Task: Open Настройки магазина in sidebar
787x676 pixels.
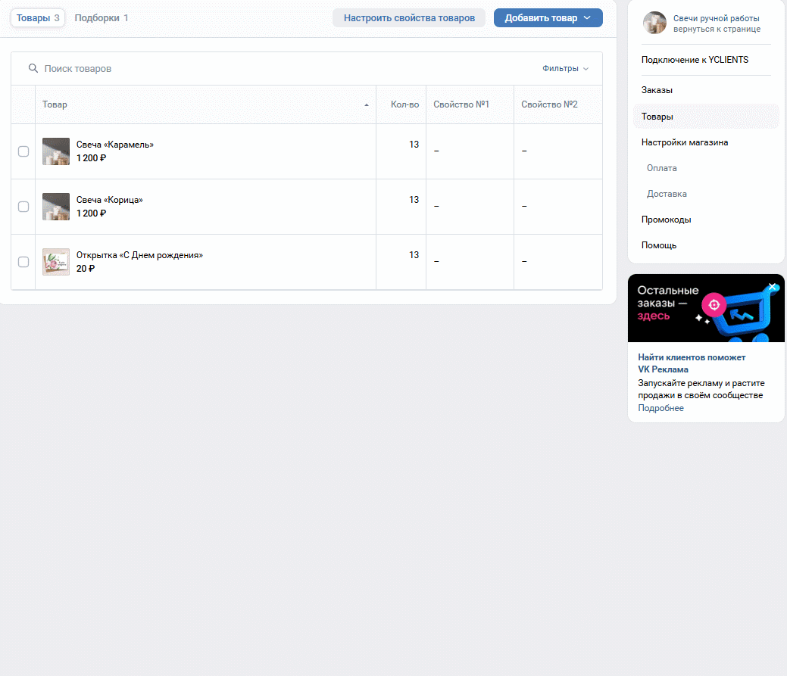Action: pos(685,142)
